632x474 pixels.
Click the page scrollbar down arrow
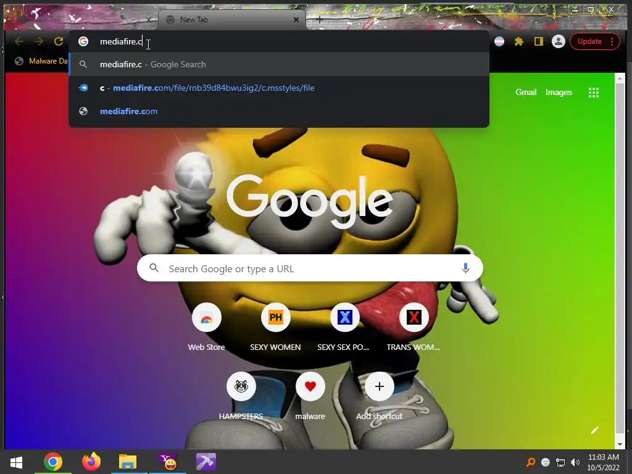(620, 444)
